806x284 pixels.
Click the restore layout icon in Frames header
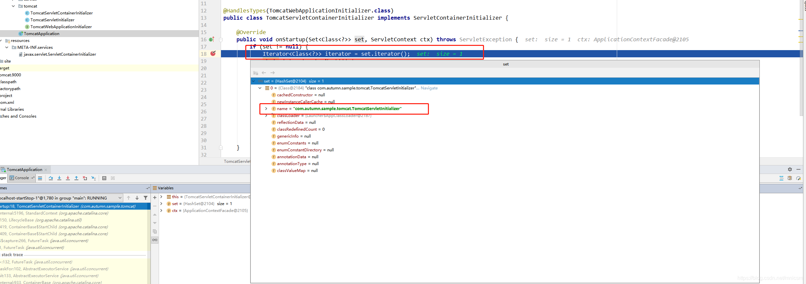click(x=148, y=188)
